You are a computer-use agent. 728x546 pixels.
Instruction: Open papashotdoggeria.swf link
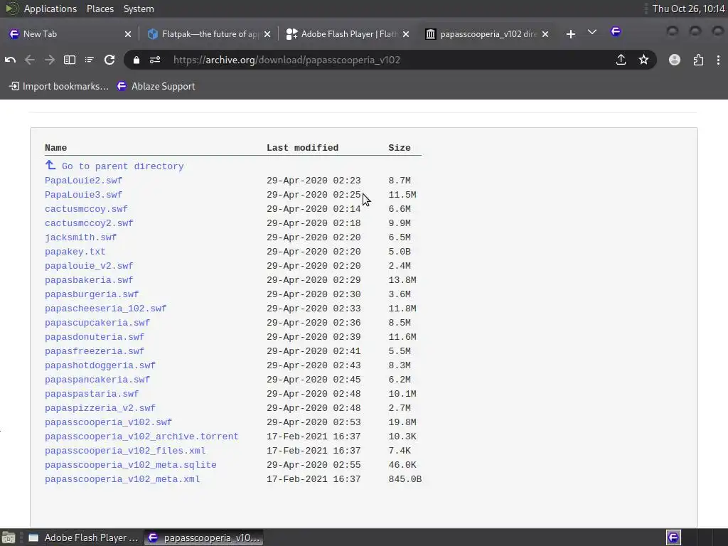100,365
